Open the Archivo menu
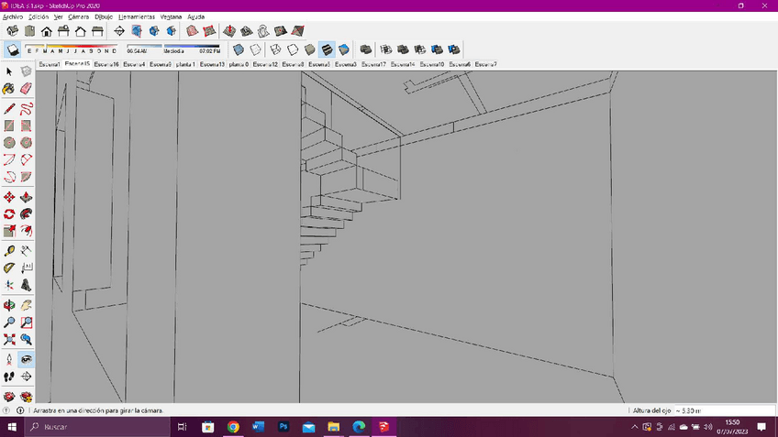The image size is (778, 437). [x=13, y=16]
